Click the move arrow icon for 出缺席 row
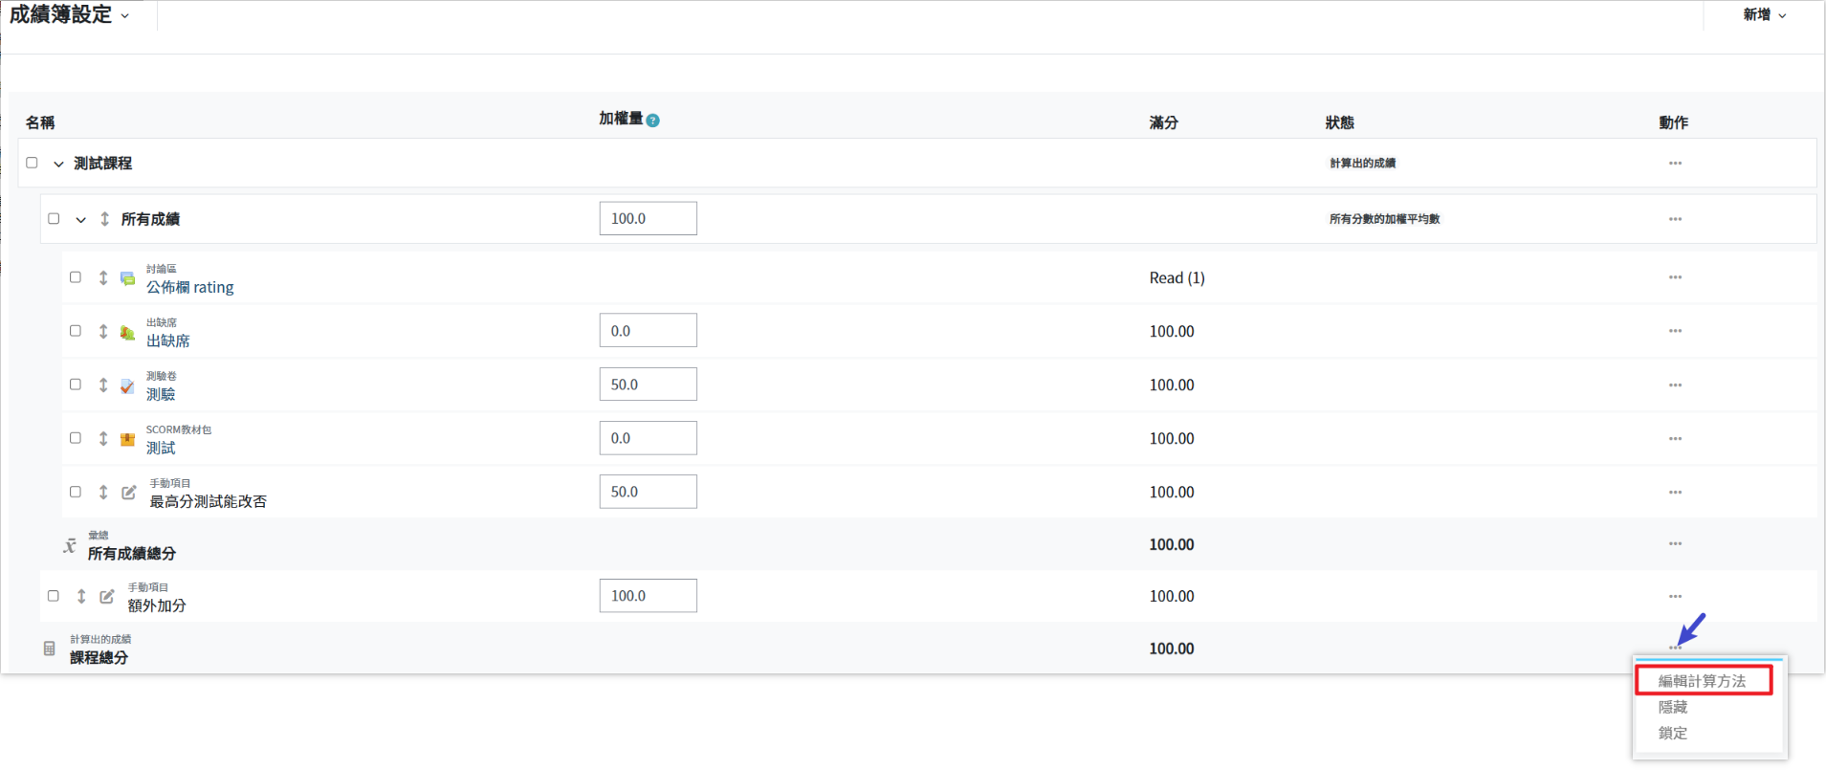Image resolution: width=1826 pixels, height=770 pixels. (103, 331)
